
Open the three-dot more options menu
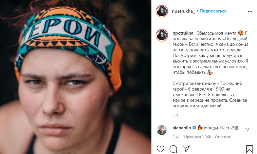(250, 11)
